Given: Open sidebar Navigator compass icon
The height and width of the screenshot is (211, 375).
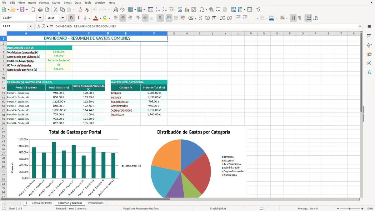Looking at the screenshot, I should tap(369, 63).
